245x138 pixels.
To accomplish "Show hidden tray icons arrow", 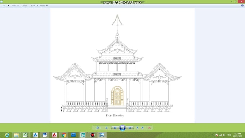I will pyautogui.click(x=213, y=135).
